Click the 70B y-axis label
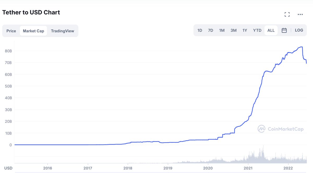 tap(9, 63)
